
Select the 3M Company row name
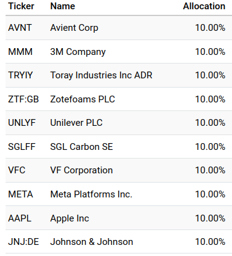point(78,52)
